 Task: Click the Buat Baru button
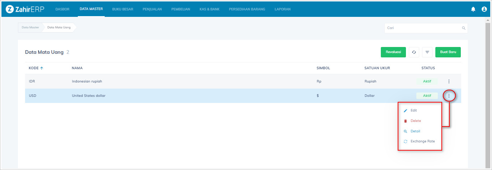tap(448, 52)
